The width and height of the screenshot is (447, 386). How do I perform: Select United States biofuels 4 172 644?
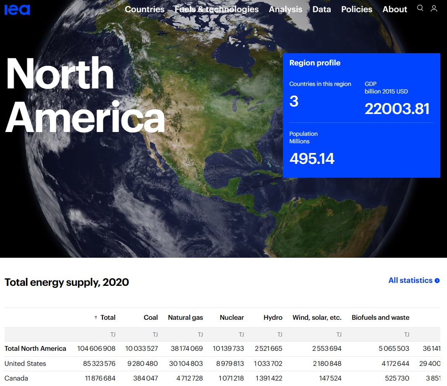[395, 363]
